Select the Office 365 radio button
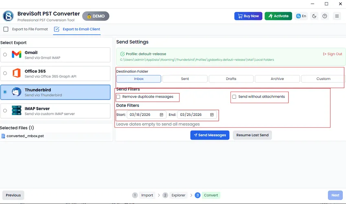Image resolution: width=346 pixels, height=204 pixels. click(x=5, y=73)
